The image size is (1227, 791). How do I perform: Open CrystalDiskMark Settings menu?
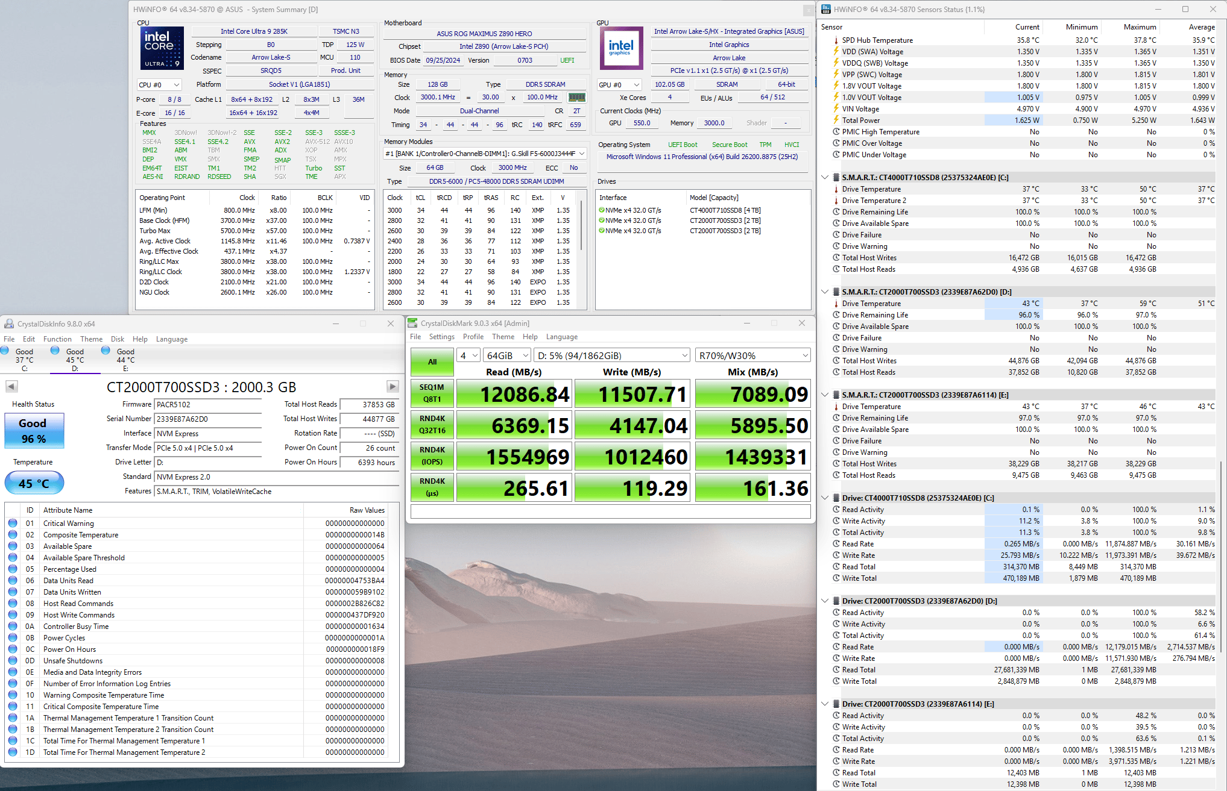(x=442, y=337)
